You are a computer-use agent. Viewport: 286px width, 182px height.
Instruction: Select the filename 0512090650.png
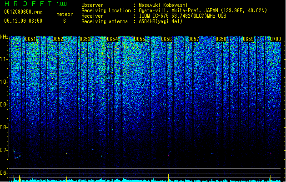click(23, 12)
